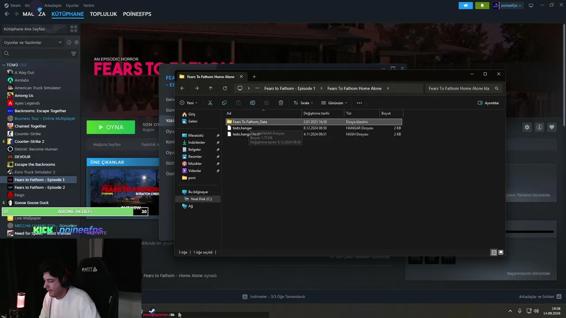
Task: Select Ağ network in Explorer sidebar
Action: tap(187, 206)
